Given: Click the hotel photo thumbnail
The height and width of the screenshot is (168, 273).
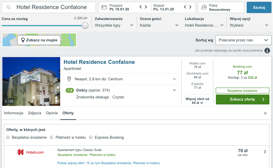Looking at the screenshot, I should pyautogui.click(x=31, y=81).
